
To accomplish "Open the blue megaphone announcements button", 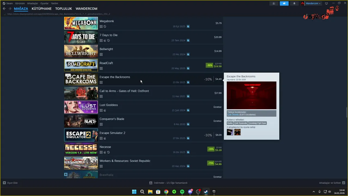I will pyautogui.click(x=284, y=3).
